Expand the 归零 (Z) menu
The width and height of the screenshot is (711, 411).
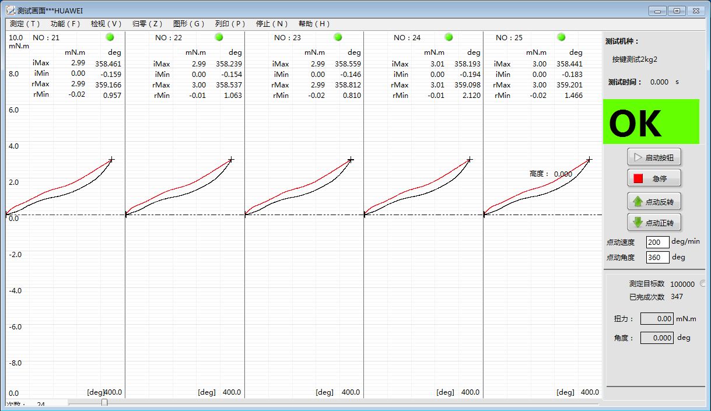coord(147,24)
